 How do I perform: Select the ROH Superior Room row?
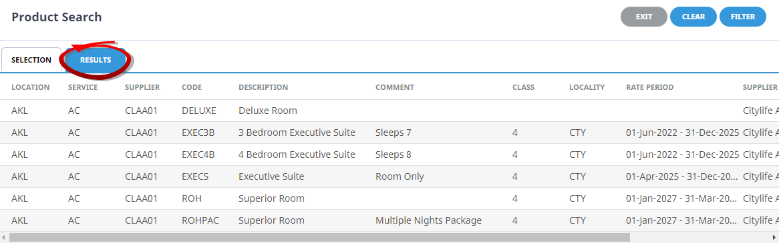tap(389, 198)
